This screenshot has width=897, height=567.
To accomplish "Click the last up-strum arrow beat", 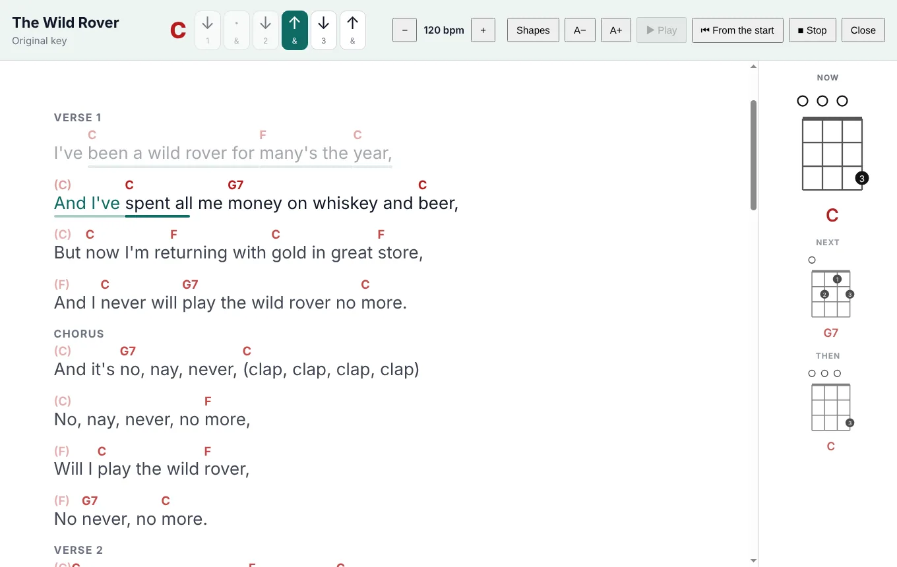I will pyautogui.click(x=353, y=30).
